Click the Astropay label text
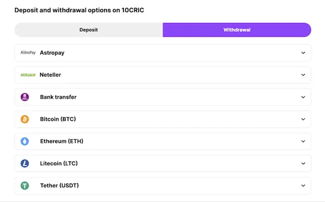 52,53
